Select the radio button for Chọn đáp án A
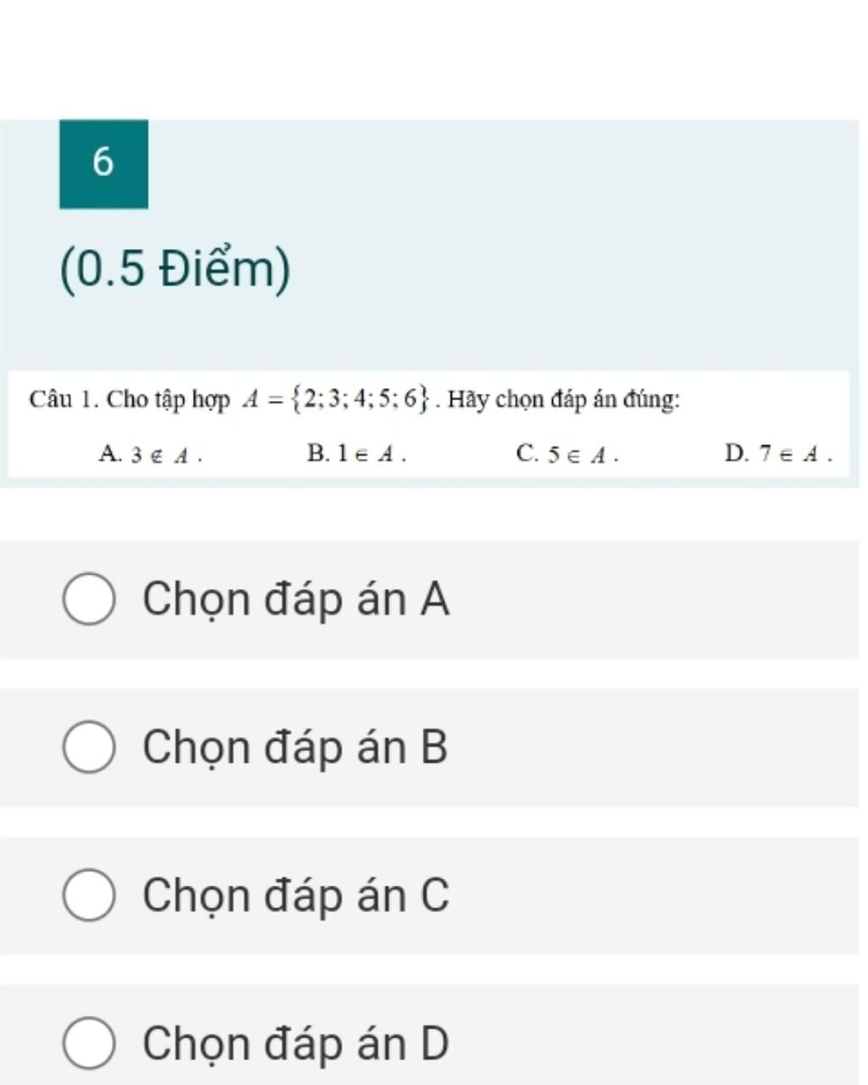Image resolution: width=868 pixels, height=1085 pixels. [88, 599]
